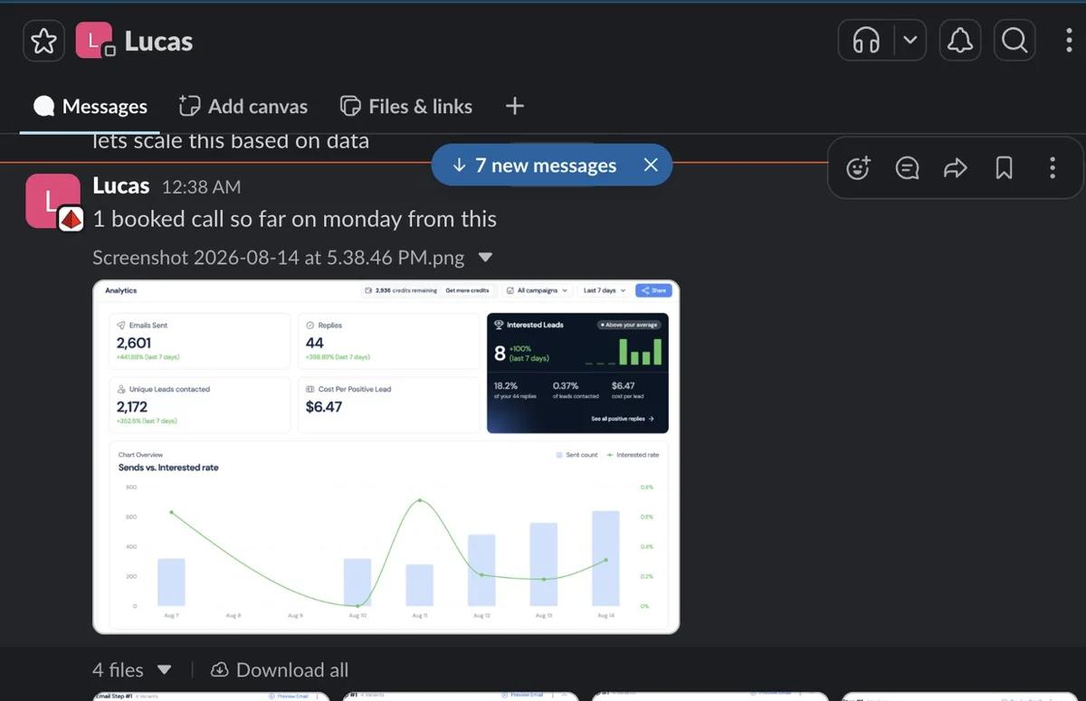Open huddle options dropdown arrow

click(x=910, y=41)
